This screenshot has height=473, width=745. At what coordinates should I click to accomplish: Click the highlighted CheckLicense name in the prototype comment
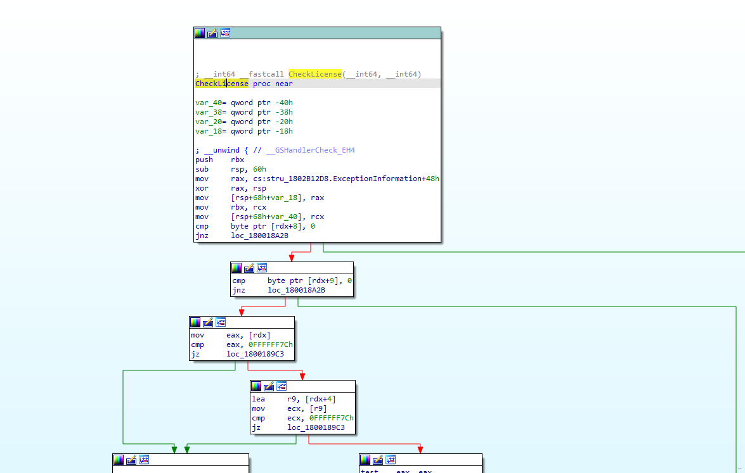pos(314,74)
